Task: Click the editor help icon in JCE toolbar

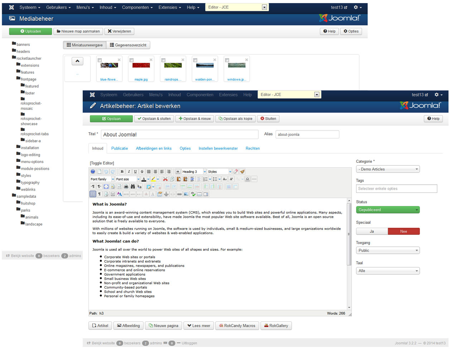Action: tap(93, 172)
